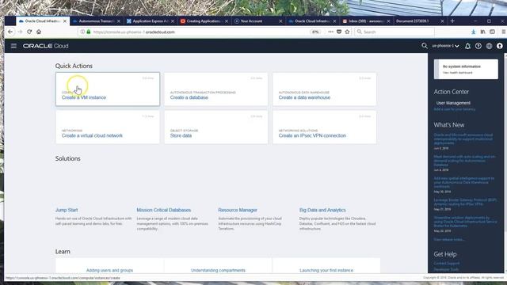Open the Mission Critical Databases solution
The image size is (507, 285).
[x=164, y=210]
